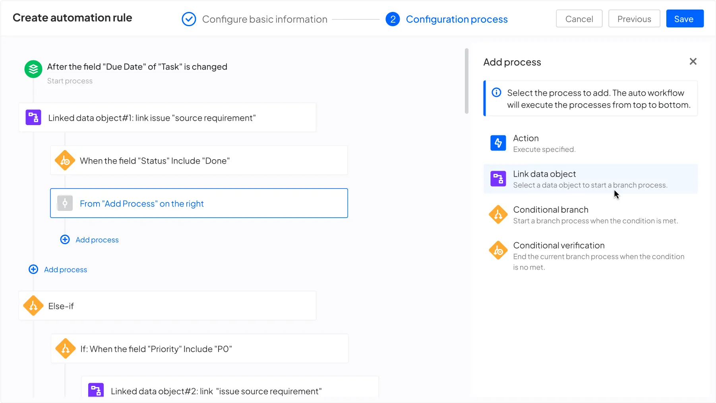Click the workflow canvas vertical scrollbar
This screenshot has width=716, height=403.
coord(466,81)
